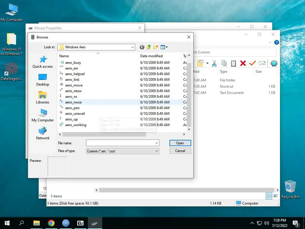Click the Open button
Screen dimensions: 305x229
tap(180, 143)
